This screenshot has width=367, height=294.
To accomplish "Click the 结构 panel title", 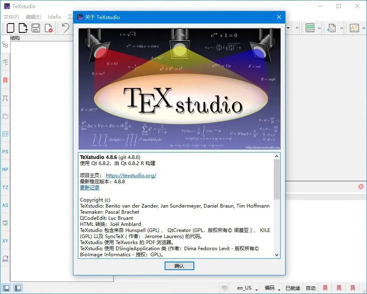I will 15,38.
